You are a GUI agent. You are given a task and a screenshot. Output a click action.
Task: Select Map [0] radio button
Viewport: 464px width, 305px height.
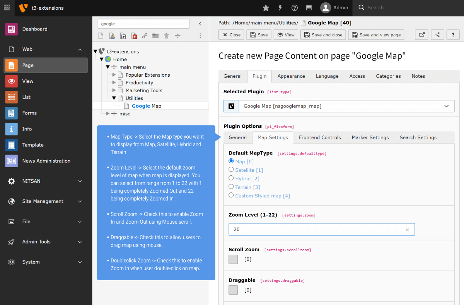(231, 161)
